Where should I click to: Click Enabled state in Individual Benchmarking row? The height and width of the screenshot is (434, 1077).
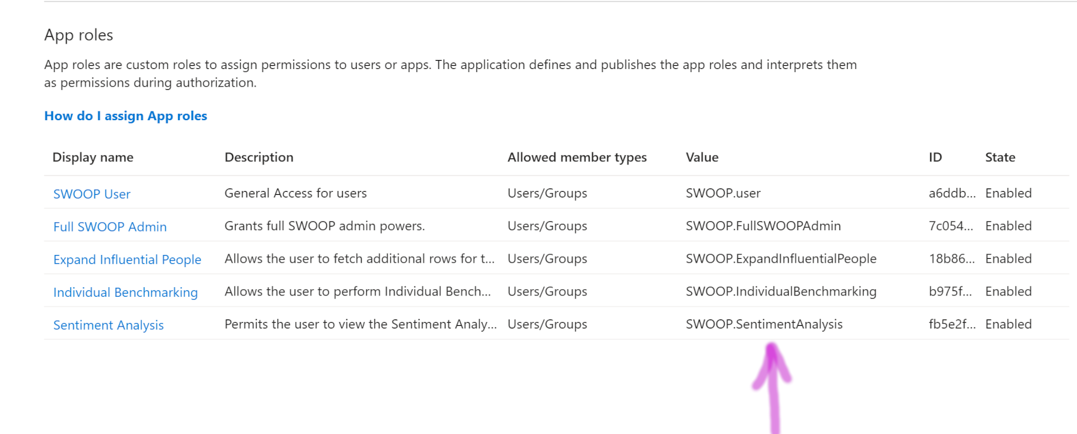coord(1009,292)
